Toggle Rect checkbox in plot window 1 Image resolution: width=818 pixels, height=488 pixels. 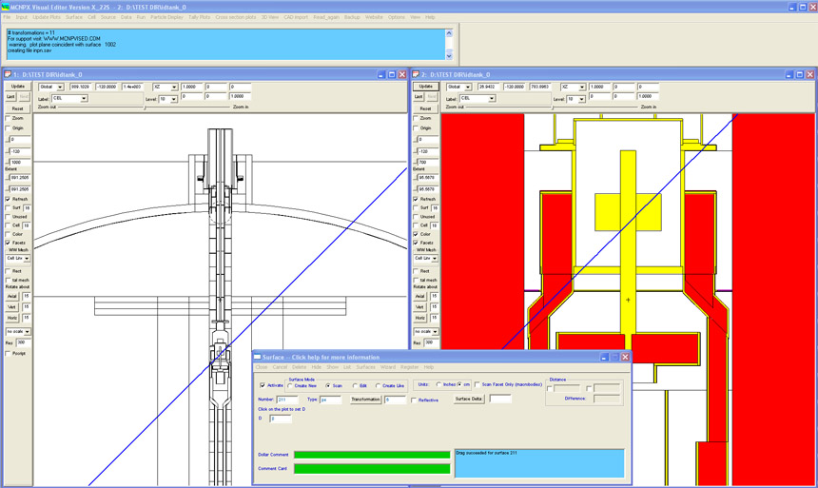[x=8, y=271]
